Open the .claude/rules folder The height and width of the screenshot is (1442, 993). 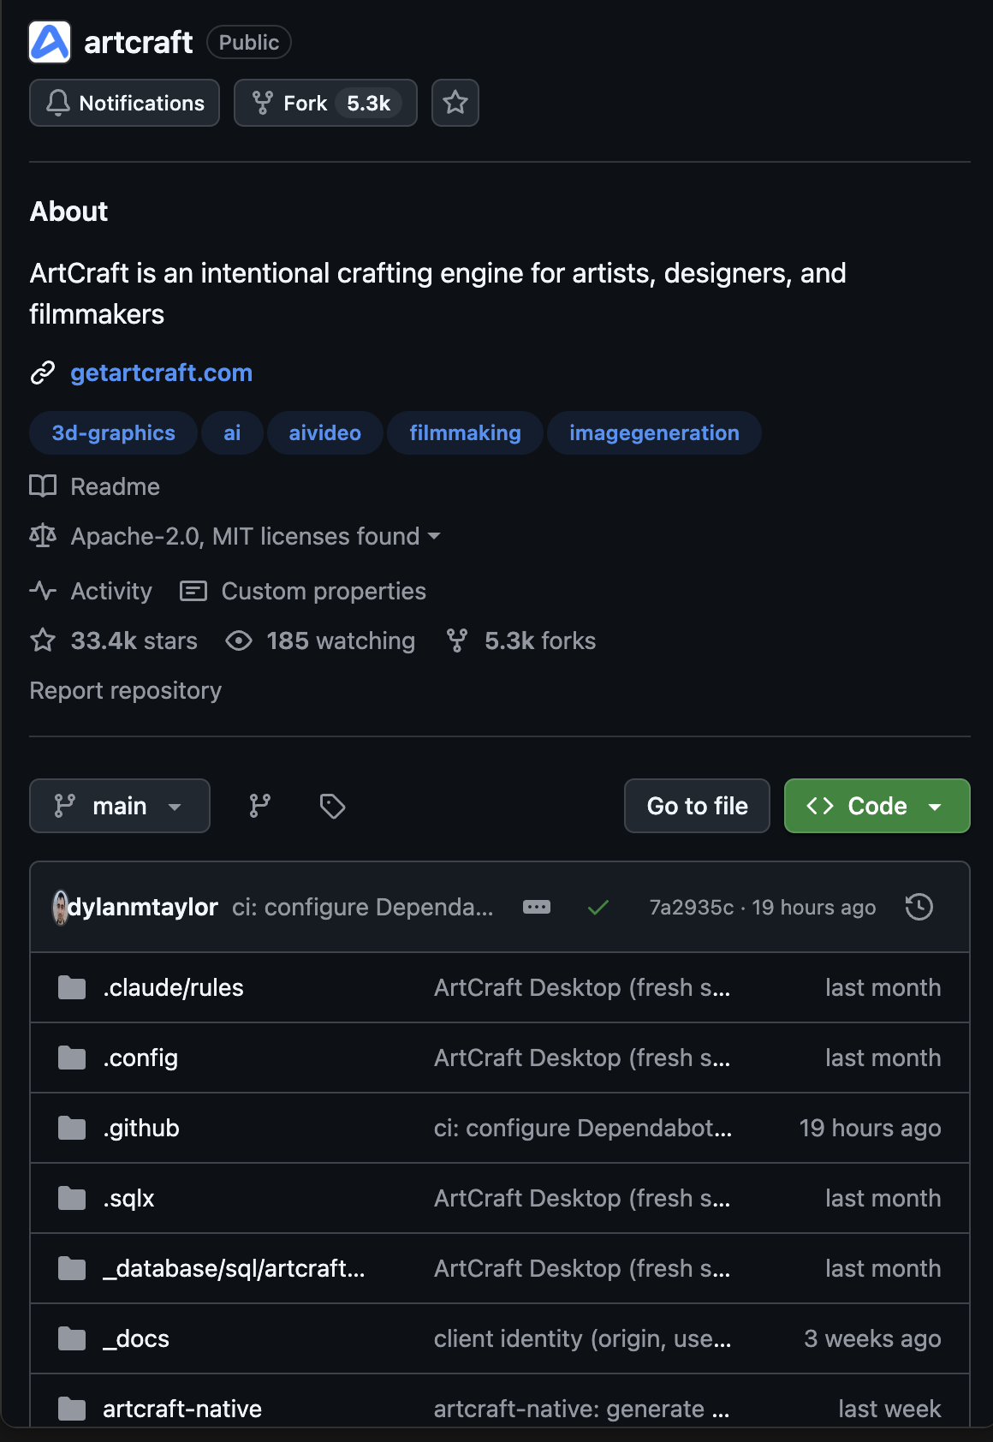[173, 987]
